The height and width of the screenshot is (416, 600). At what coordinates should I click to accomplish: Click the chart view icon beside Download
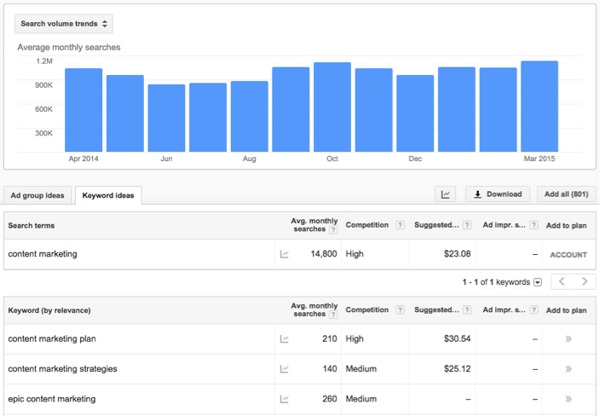coord(446,194)
